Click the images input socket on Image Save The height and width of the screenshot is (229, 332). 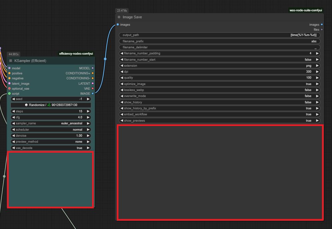pyautogui.click(x=118, y=25)
